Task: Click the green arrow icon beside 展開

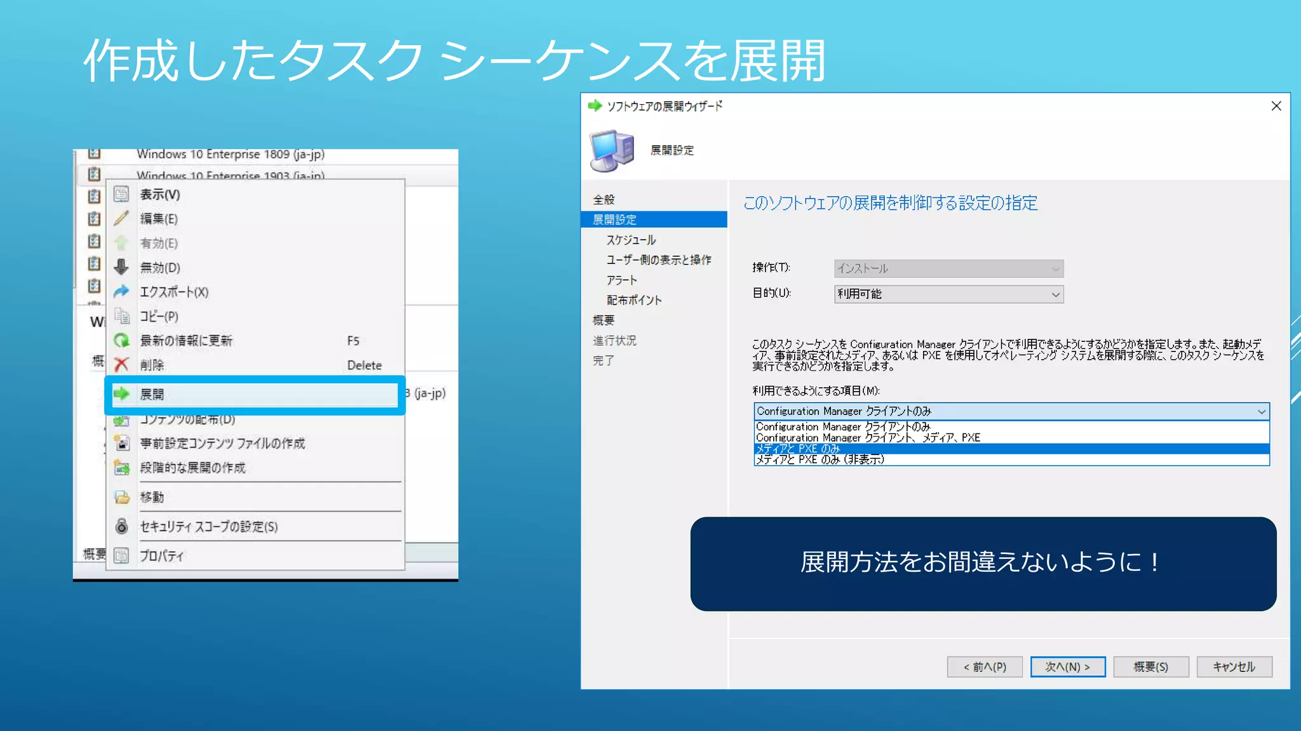Action: pos(121,394)
